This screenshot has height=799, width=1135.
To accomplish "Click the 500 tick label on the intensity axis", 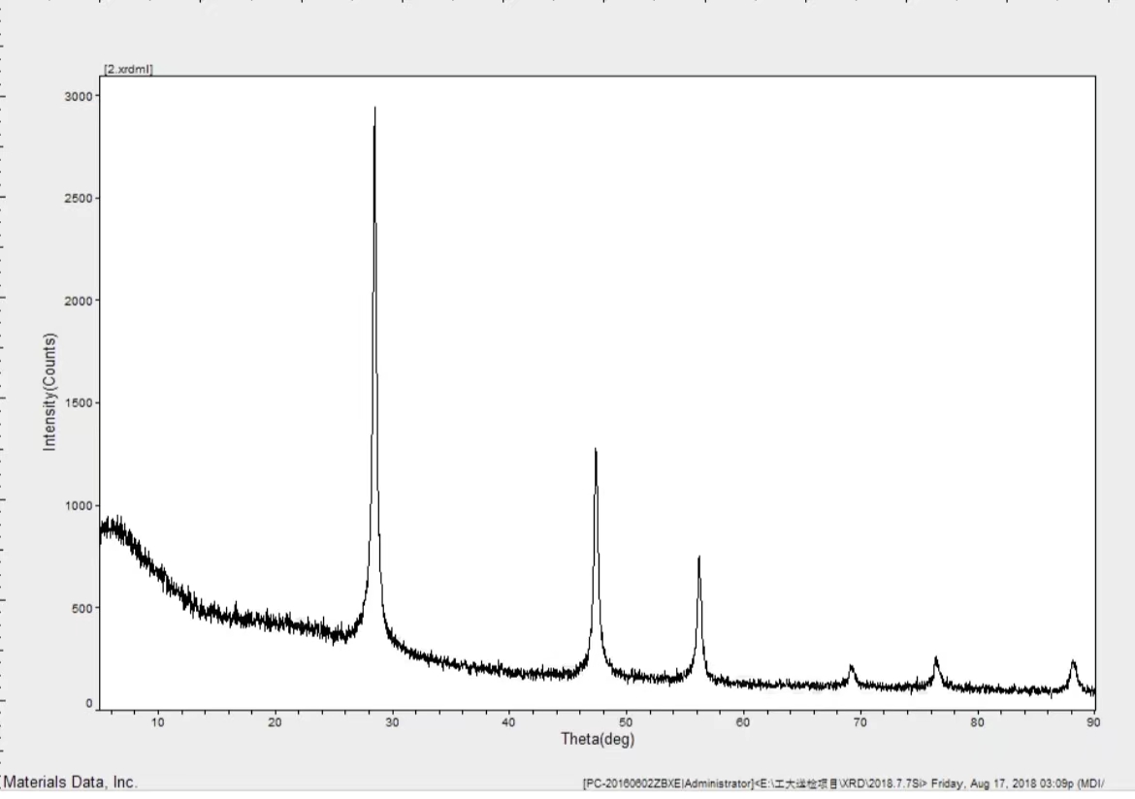I will coord(81,609).
